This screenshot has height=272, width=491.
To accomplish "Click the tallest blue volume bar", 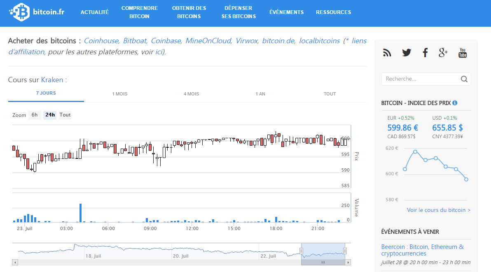I will [80, 213].
